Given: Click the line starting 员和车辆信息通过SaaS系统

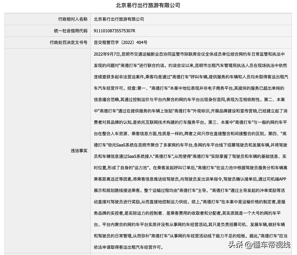Looking at the screenshot, I should 190,156.
